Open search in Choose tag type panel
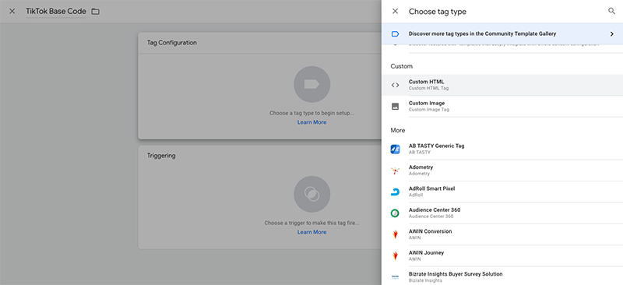This screenshot has height=285, width=623. [611, 11]
